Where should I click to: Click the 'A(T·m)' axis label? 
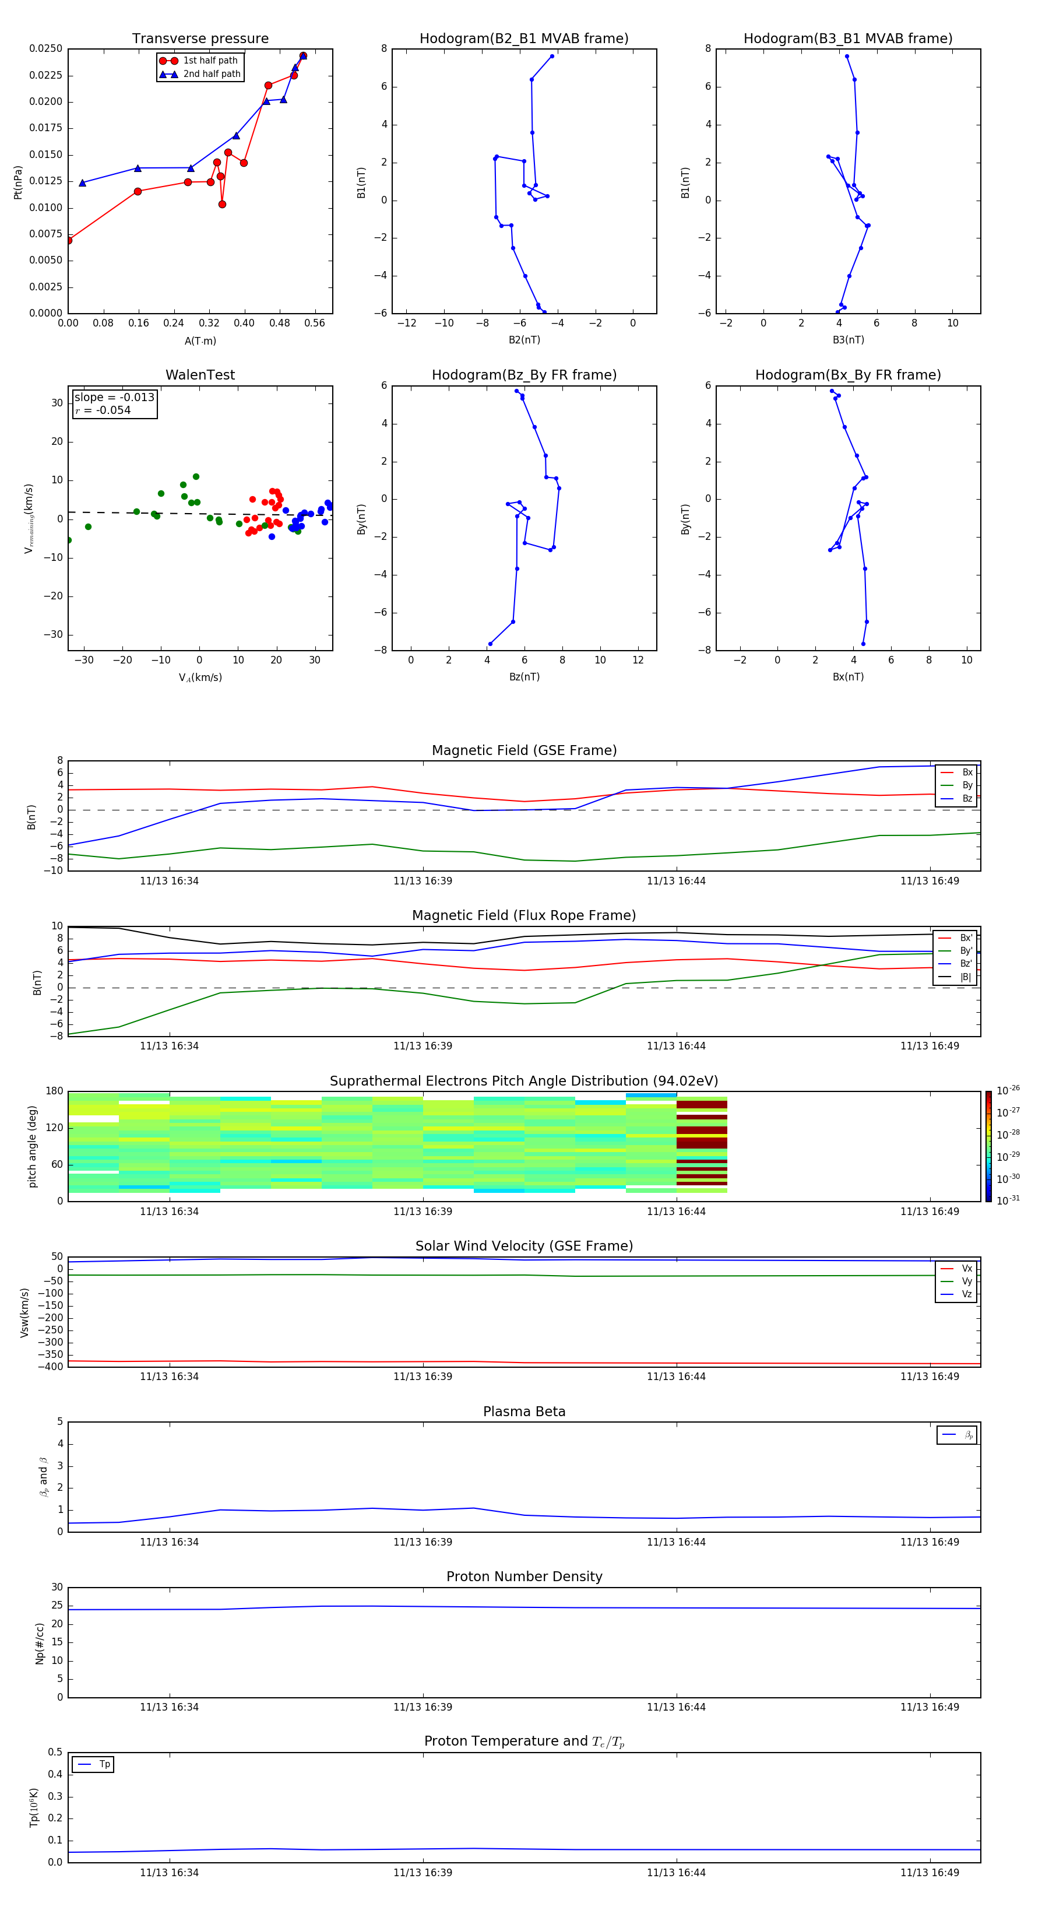coord(200,340)
